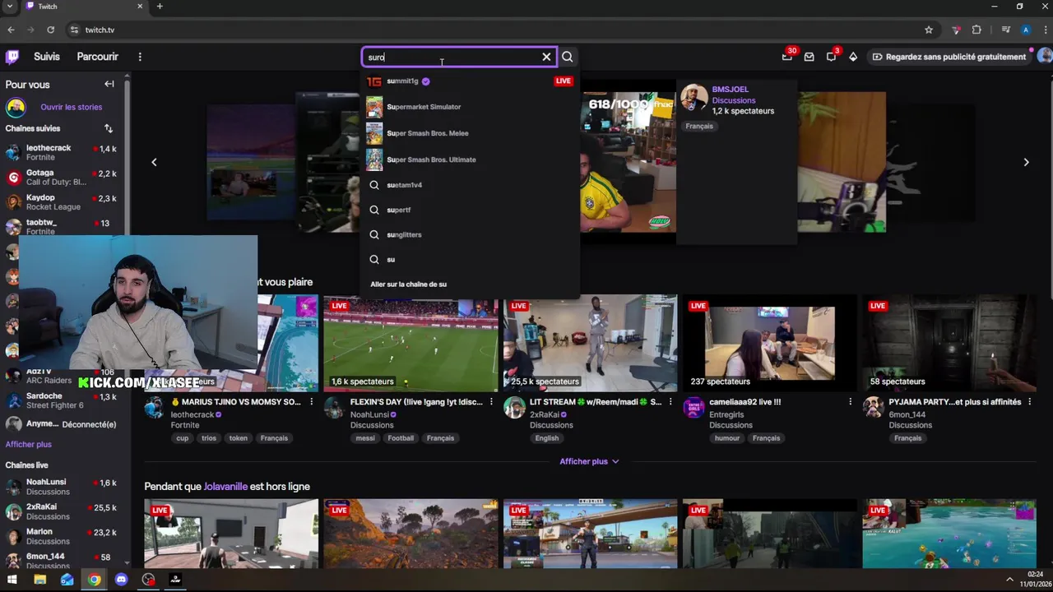Open options for PYJAMA PARTY card
This screenshot has width=1053, height=592.
tap(1029, 402)
